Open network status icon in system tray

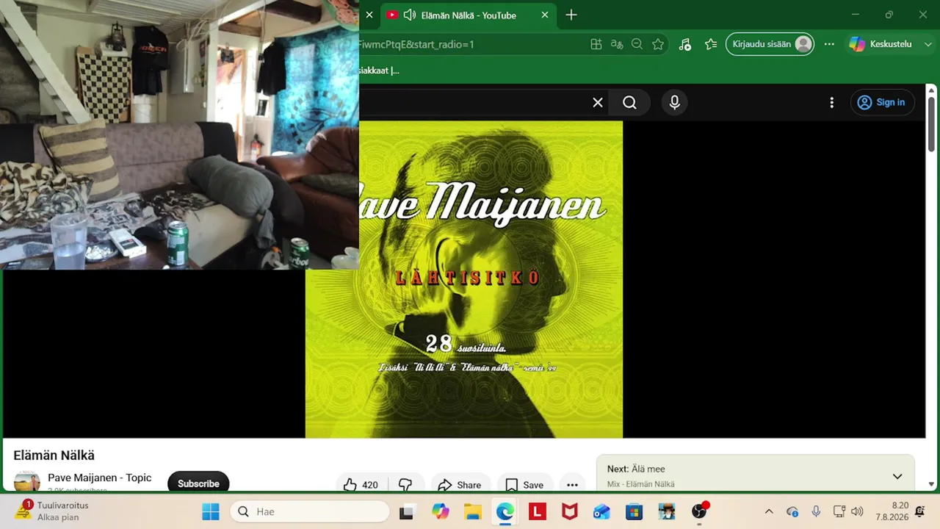[839, 511]
